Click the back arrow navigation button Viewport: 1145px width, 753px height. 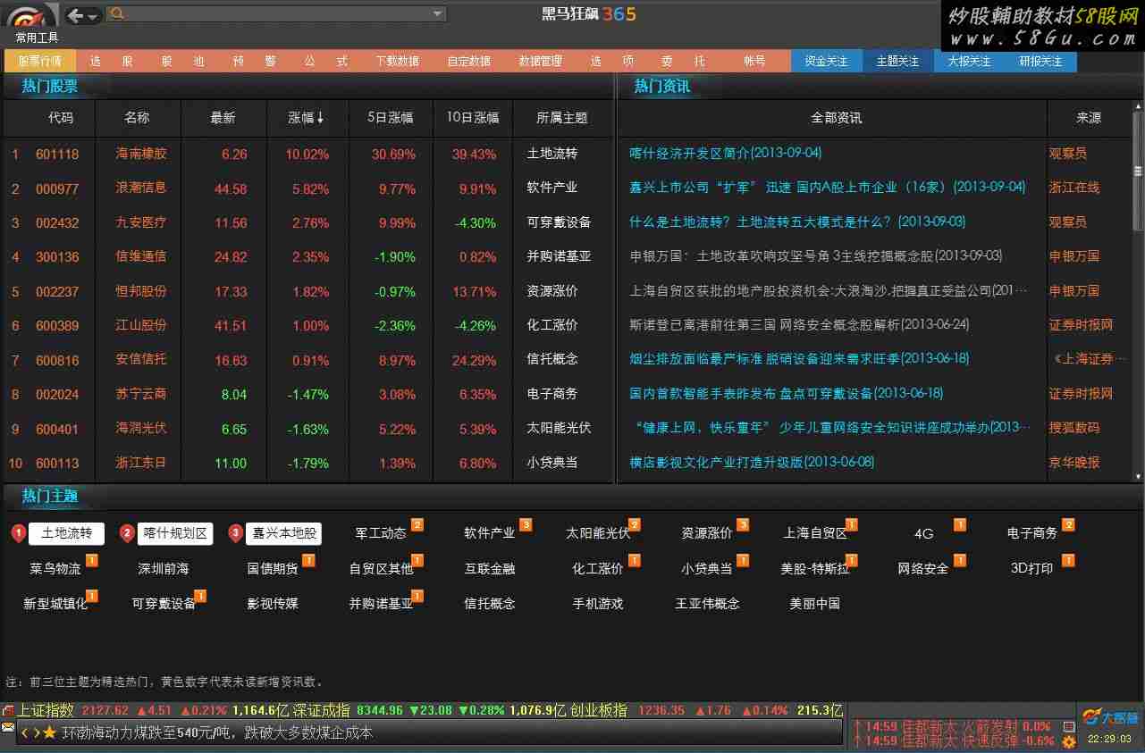point(76,15)
